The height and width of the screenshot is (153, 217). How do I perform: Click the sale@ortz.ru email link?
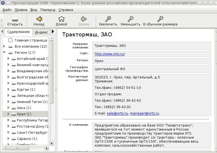(x=117, y=113)
